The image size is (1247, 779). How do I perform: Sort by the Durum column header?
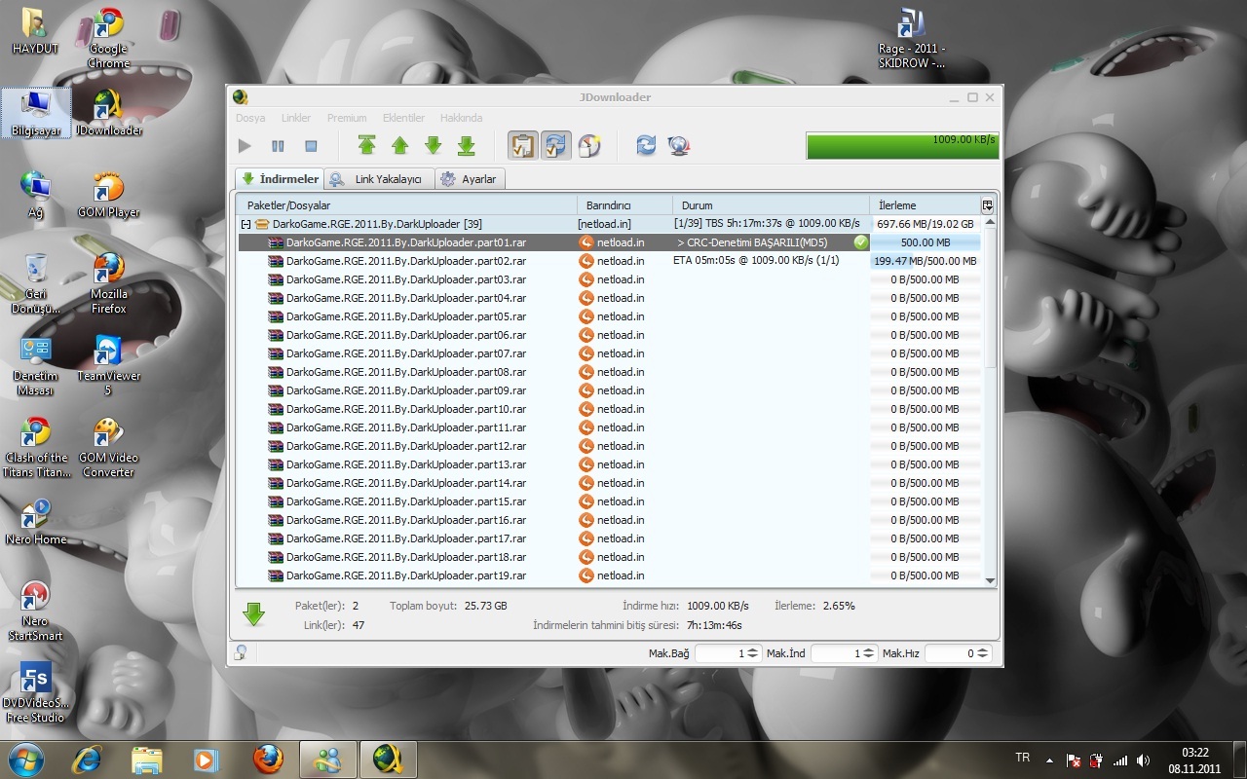tap(771, 205)
